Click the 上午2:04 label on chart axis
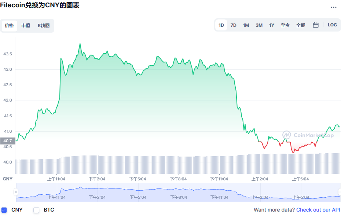This screenshot has width=341, height=220. pyautogui.click(x=260, y=179)
